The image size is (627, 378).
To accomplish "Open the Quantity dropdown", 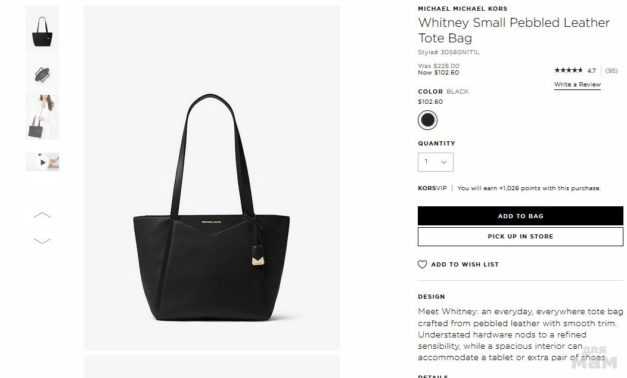I will coord(436,162).
